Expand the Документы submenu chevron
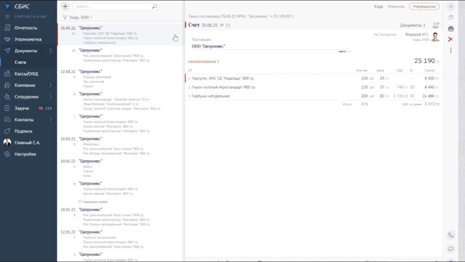 [x=50, y=51]
